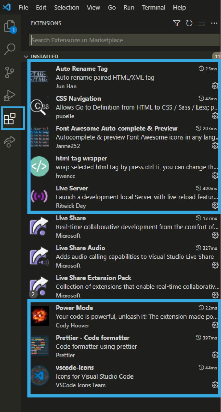Click the EXTENSIONS panel heading
Viewport: 221px width, 412px height.
[46, 23]
